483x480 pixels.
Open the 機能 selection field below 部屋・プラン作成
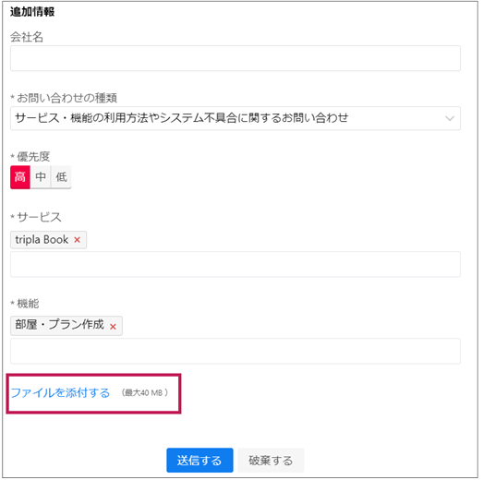coord(235,352)
